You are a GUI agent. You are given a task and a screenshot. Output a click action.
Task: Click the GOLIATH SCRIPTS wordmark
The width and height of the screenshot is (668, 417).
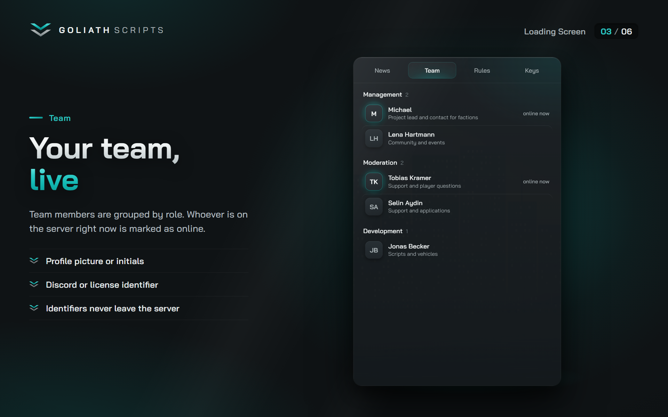[111, 30]
